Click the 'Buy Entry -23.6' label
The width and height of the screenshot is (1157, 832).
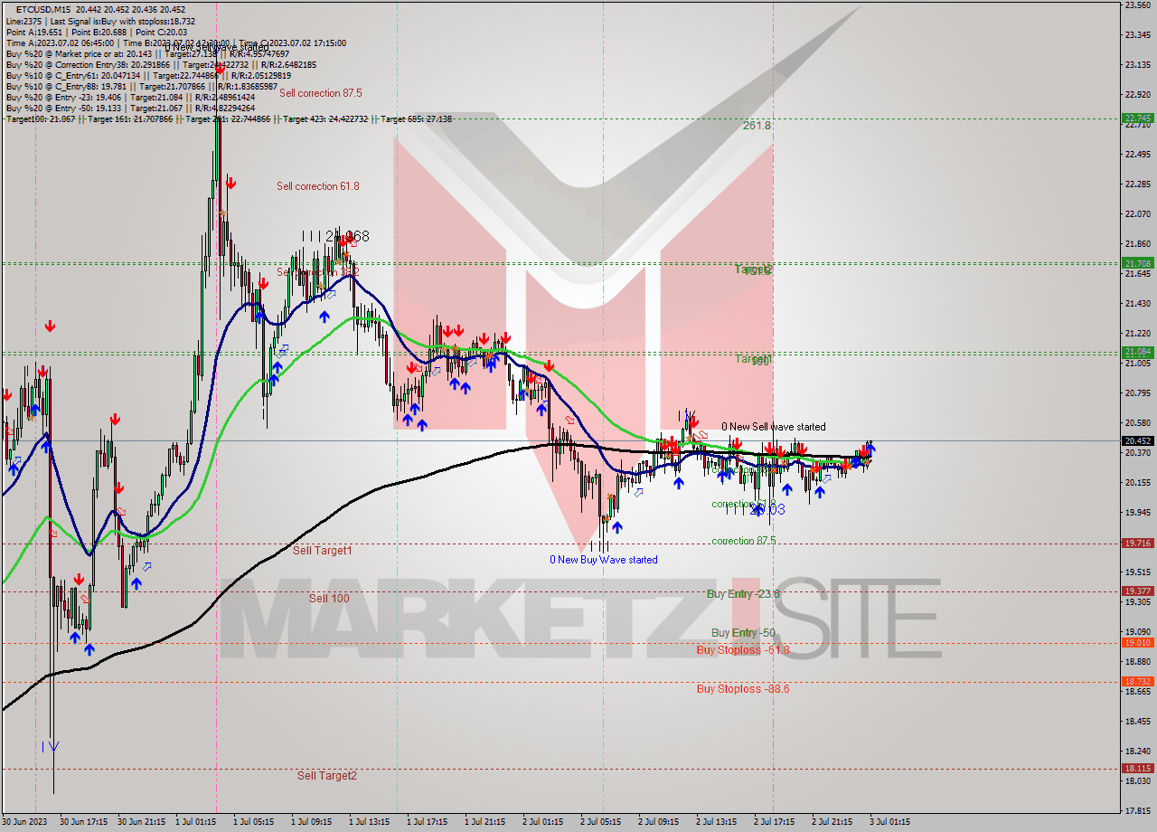coord(743,594)
